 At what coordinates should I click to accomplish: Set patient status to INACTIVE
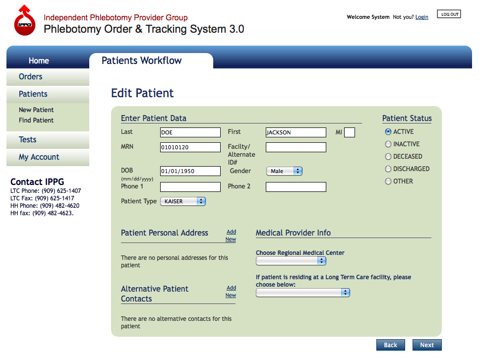click(388, 144)
